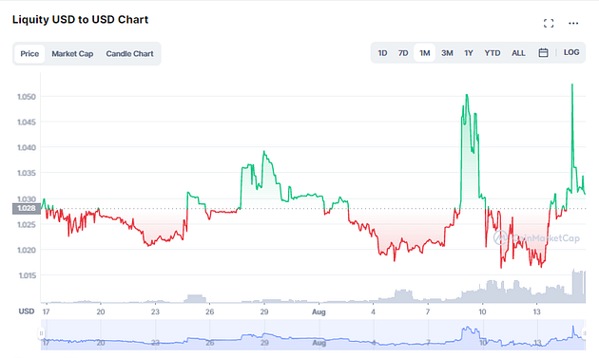Viewport: 599px width, 358px height.
Task: Click the 1.015 y-axis label
Action: [x=28, y=275]
